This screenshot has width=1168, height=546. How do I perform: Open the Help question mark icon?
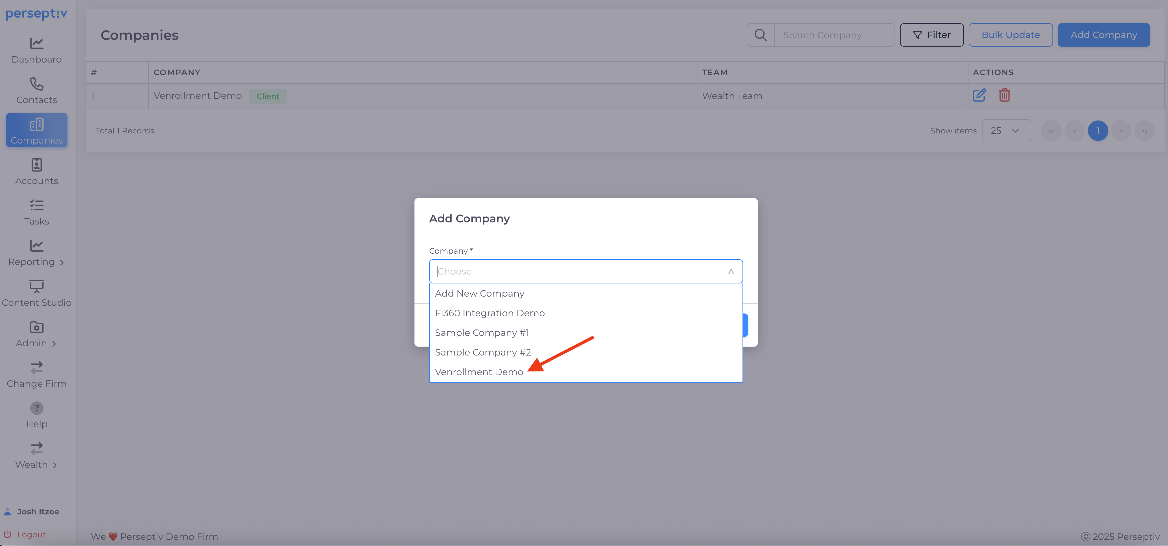click(x=36, y=408)
